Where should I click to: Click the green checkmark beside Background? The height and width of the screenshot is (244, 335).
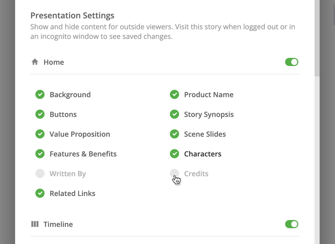pyautogui.click(x=40, y=95)
